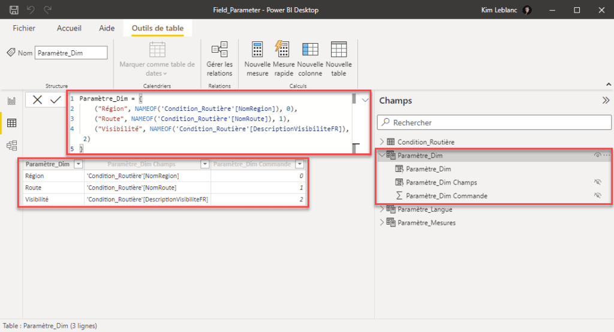This screenshot has height=332, width=614.
Task: Click the Paramètre_Dim column header
Action: tap(47, 164)
